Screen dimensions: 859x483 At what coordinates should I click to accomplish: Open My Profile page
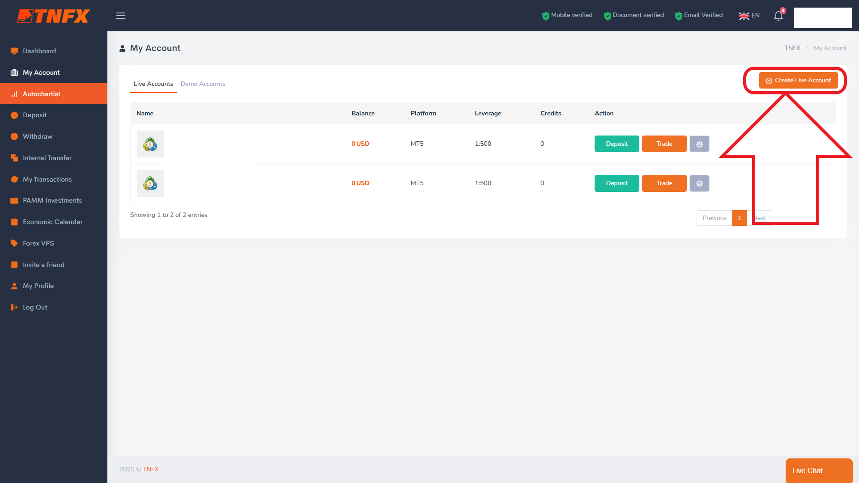(x=54, y=286)
